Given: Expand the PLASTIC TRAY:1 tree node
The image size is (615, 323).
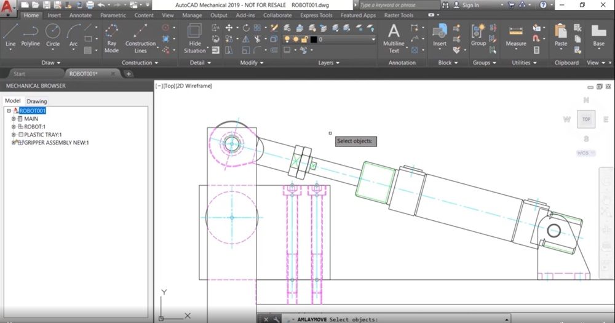Looking at the screenshot, I should click(x=14, y=134).
